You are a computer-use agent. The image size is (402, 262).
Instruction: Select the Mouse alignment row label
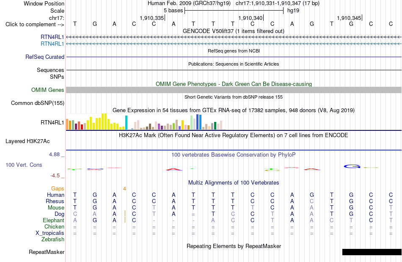coord(56,208)
